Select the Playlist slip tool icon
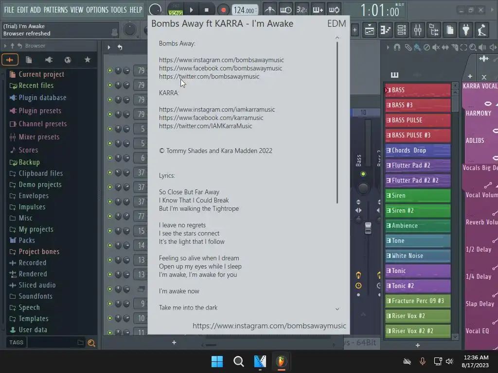498x373 pixels. 445,48
